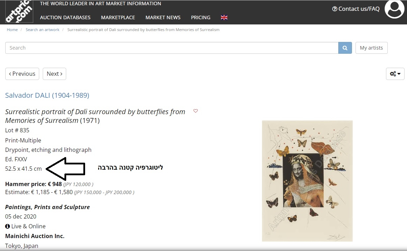This screenshot has width=407, height=251.
Task: Select the Print-Multiple category text
Action: 23,140
